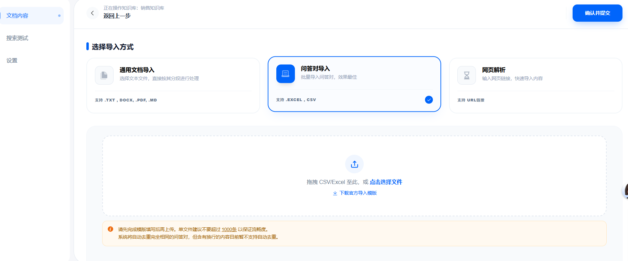
Task: Click the orange info warning icon
Action: tap(110, 229)
